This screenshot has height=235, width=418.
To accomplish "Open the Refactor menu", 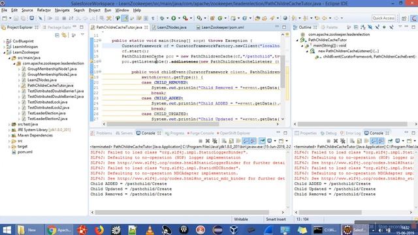I will click(44, 10).
